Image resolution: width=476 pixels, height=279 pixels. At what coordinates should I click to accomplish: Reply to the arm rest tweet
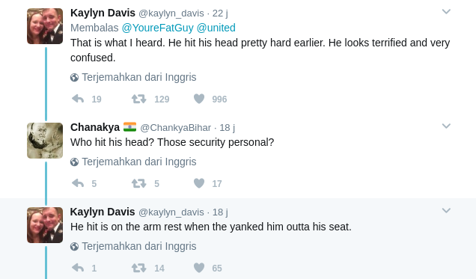point(78,268)
